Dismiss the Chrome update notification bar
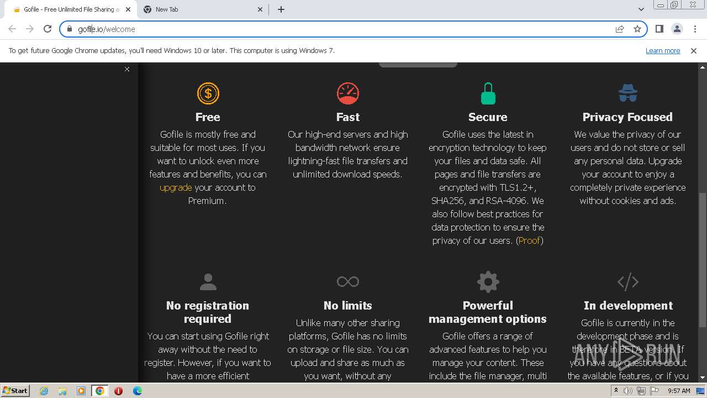Image resolution: width=707 pixels, height=398 pixels. [x=694, y=50]
